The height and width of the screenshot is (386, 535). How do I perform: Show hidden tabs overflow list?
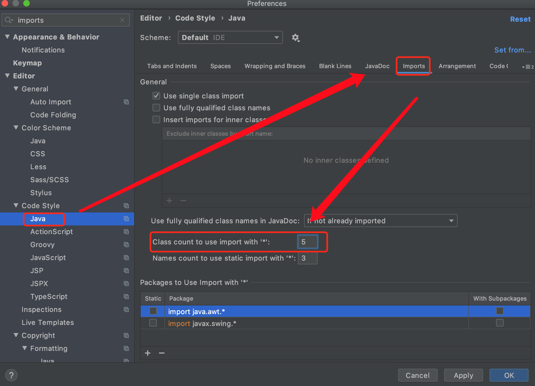click(x=528, y=67)
